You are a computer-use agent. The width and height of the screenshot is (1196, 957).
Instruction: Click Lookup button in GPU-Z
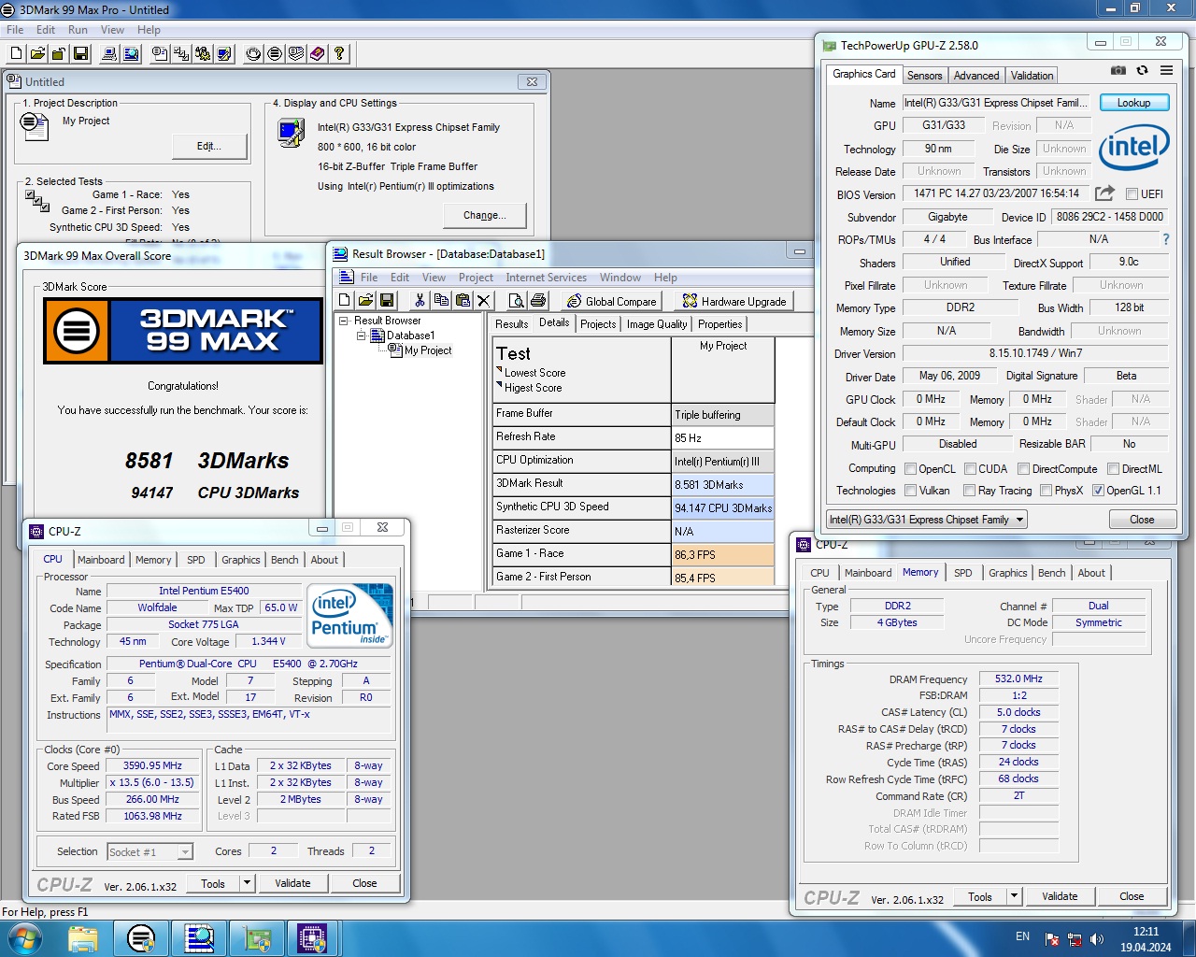click(x=1133, y=103)
